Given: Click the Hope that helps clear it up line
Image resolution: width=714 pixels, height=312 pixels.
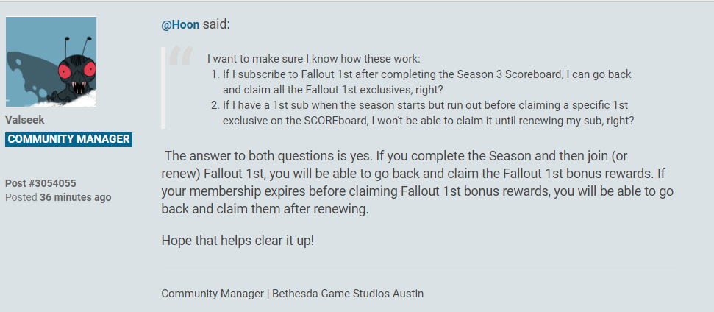Looking at the screenshot, I should click(x=238, y=241).
